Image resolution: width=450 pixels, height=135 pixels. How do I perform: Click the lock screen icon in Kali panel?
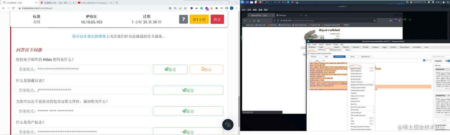443,2
